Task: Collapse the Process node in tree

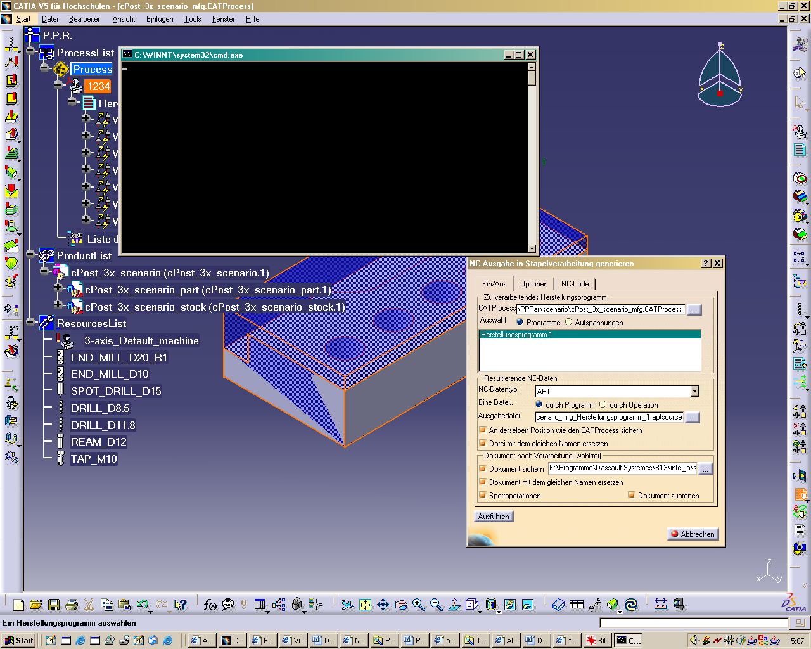Action: coord(44,69)
